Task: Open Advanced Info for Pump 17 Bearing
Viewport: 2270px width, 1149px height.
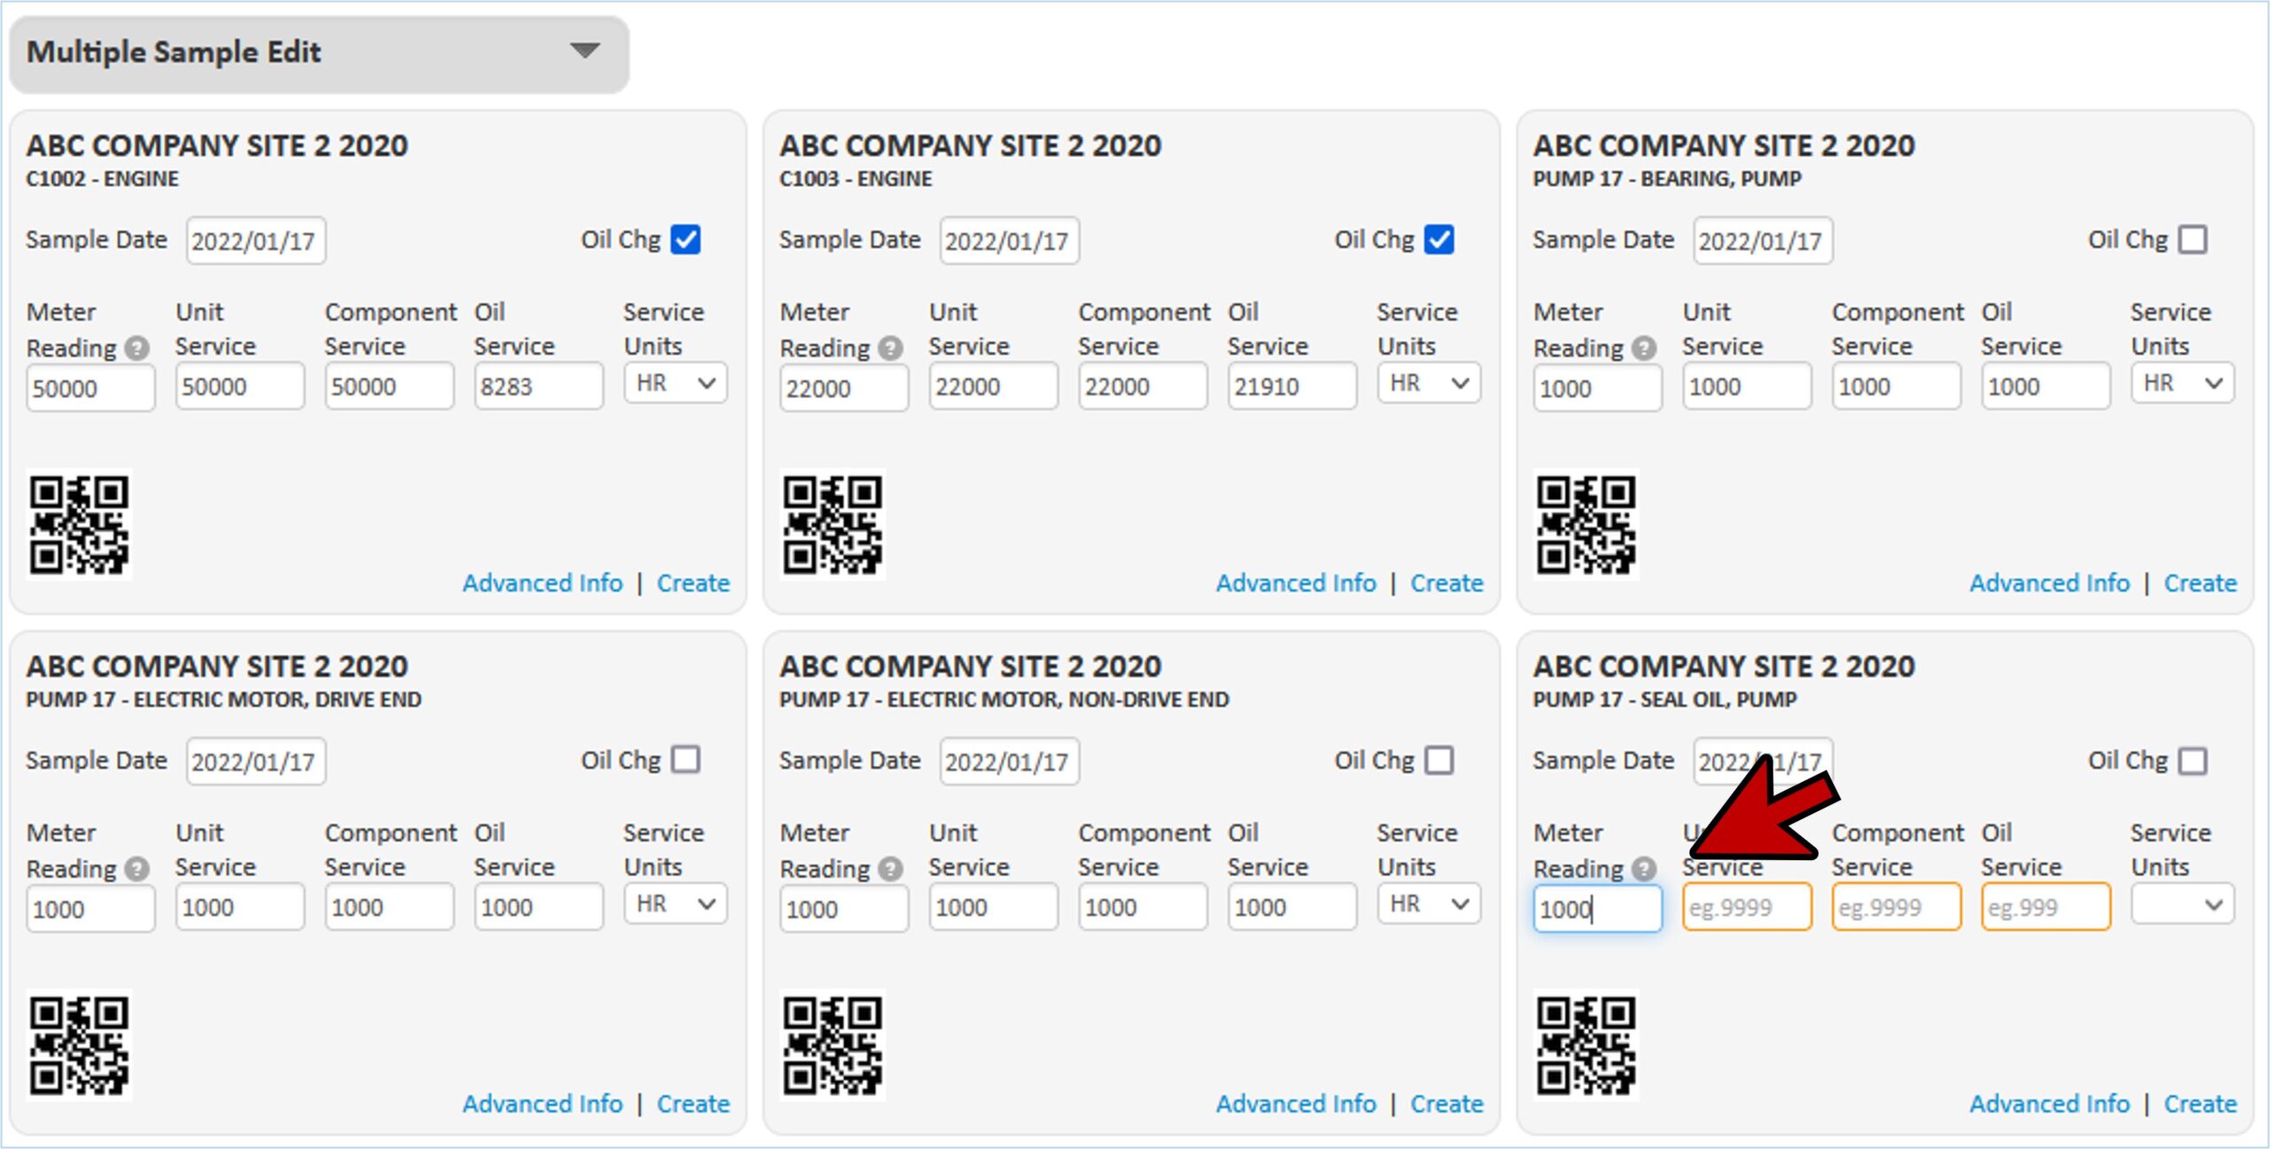Action: [x=2049, y=583]
